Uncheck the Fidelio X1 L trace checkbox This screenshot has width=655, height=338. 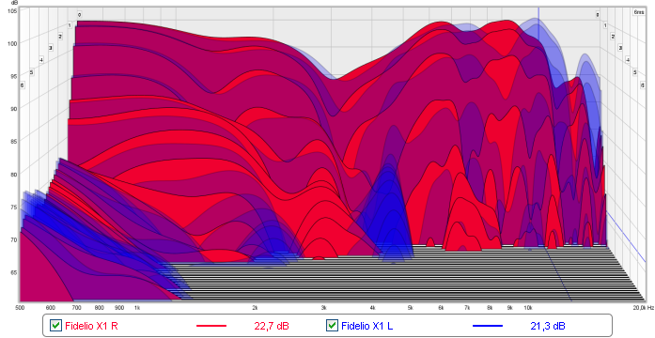click(332, 326)
